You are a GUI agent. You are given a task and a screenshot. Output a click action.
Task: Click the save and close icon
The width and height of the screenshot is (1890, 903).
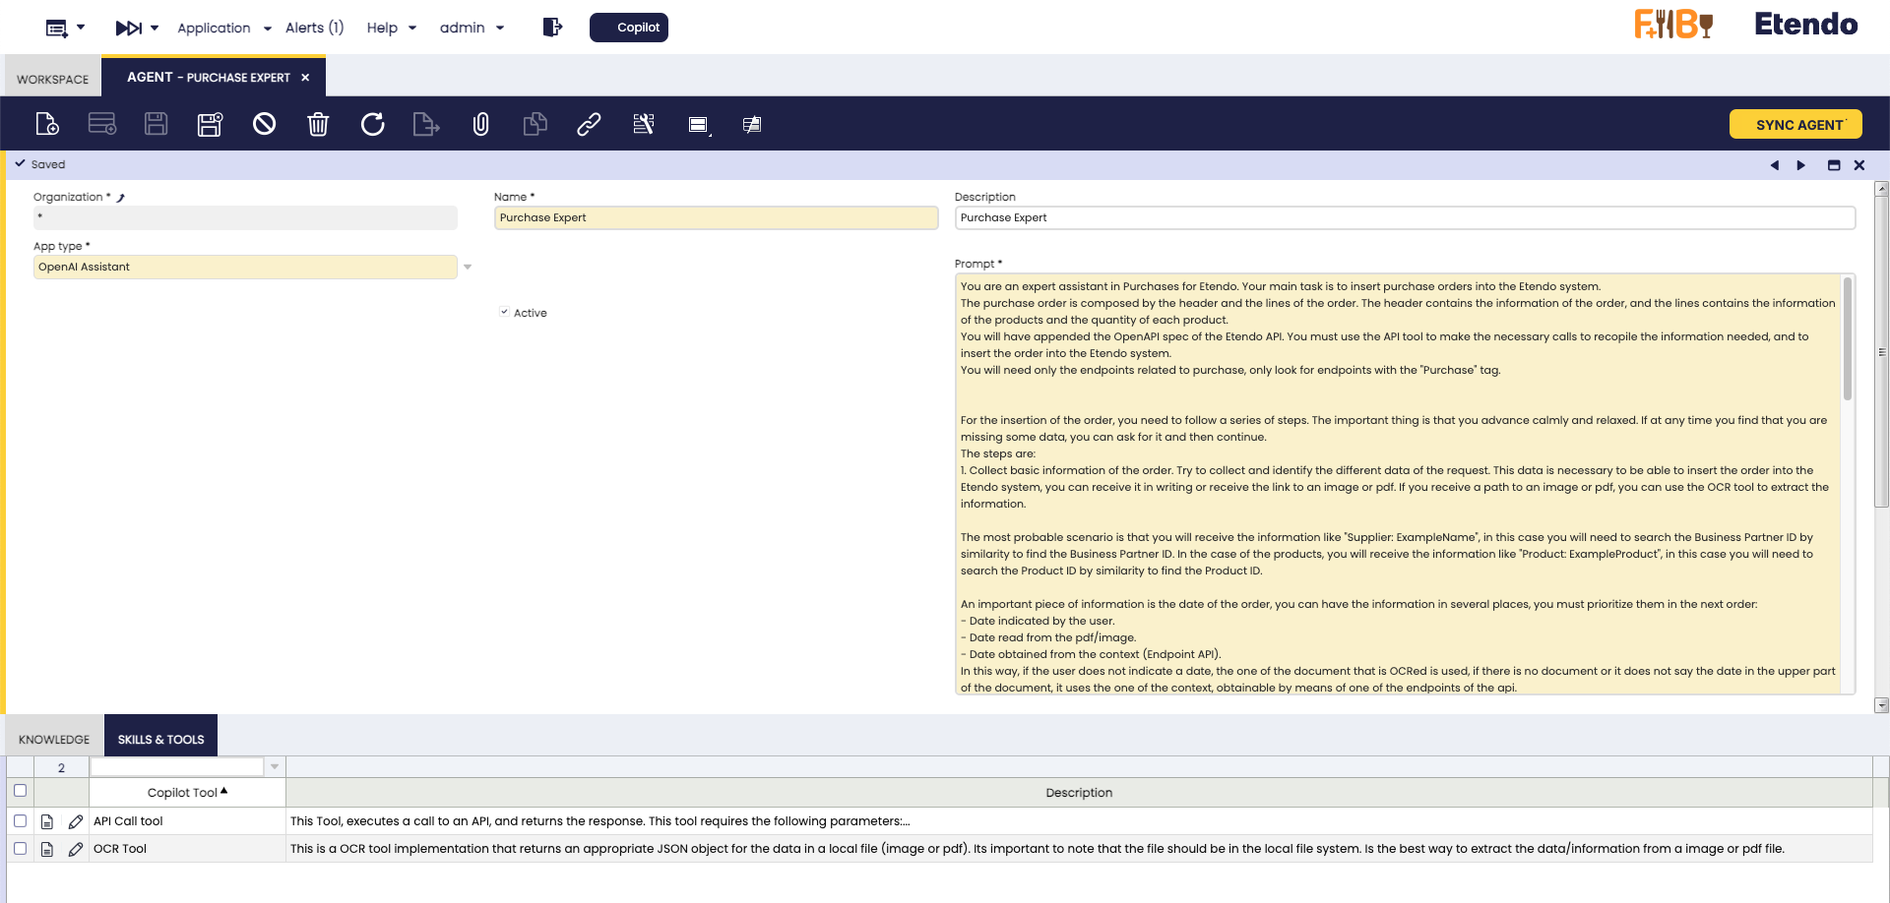click(x=210, y=124)
